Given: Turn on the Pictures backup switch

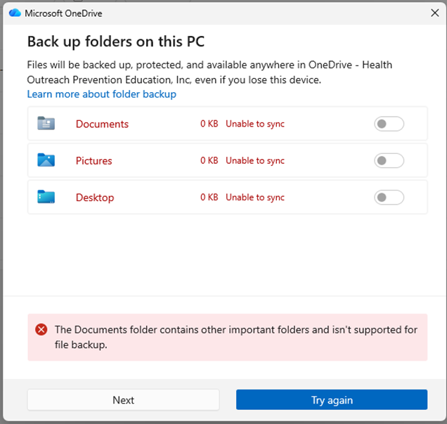Looking at the screenshot, I should [x=389, y=161].
